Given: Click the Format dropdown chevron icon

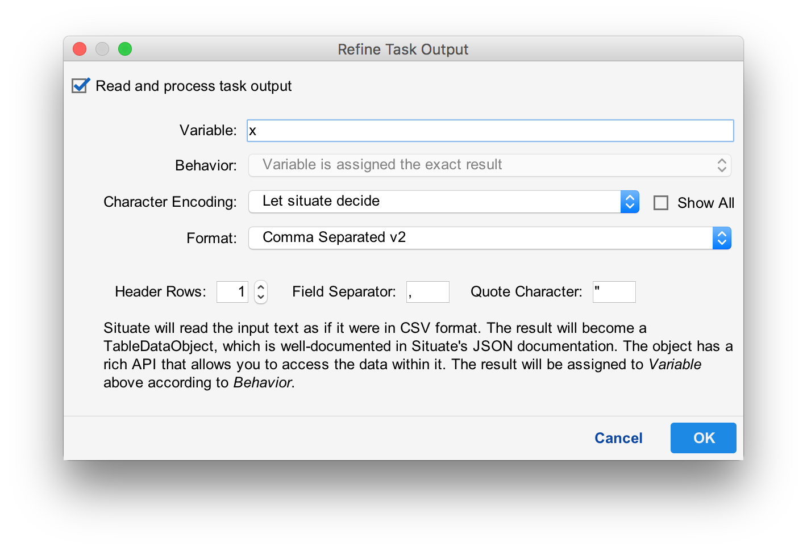Looking at the screenshot, I should coord(722,238).
